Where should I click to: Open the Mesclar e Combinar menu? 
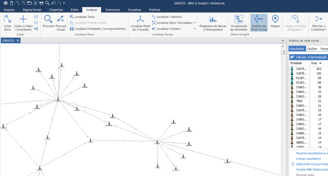pos(319,23)
